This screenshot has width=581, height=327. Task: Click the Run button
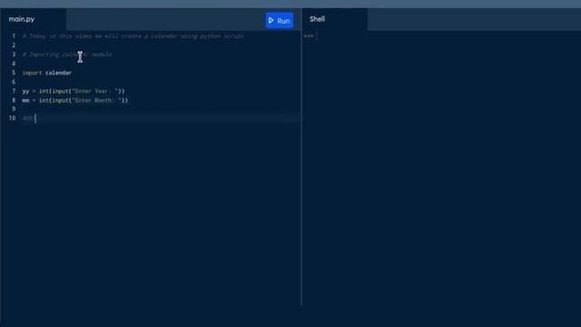pos(279,20)
